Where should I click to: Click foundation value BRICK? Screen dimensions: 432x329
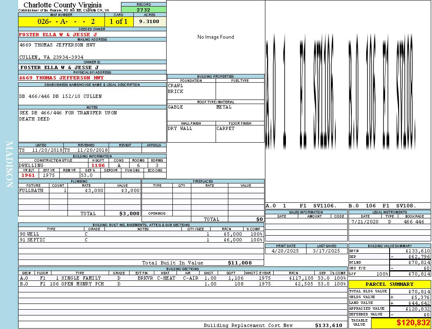175,91
